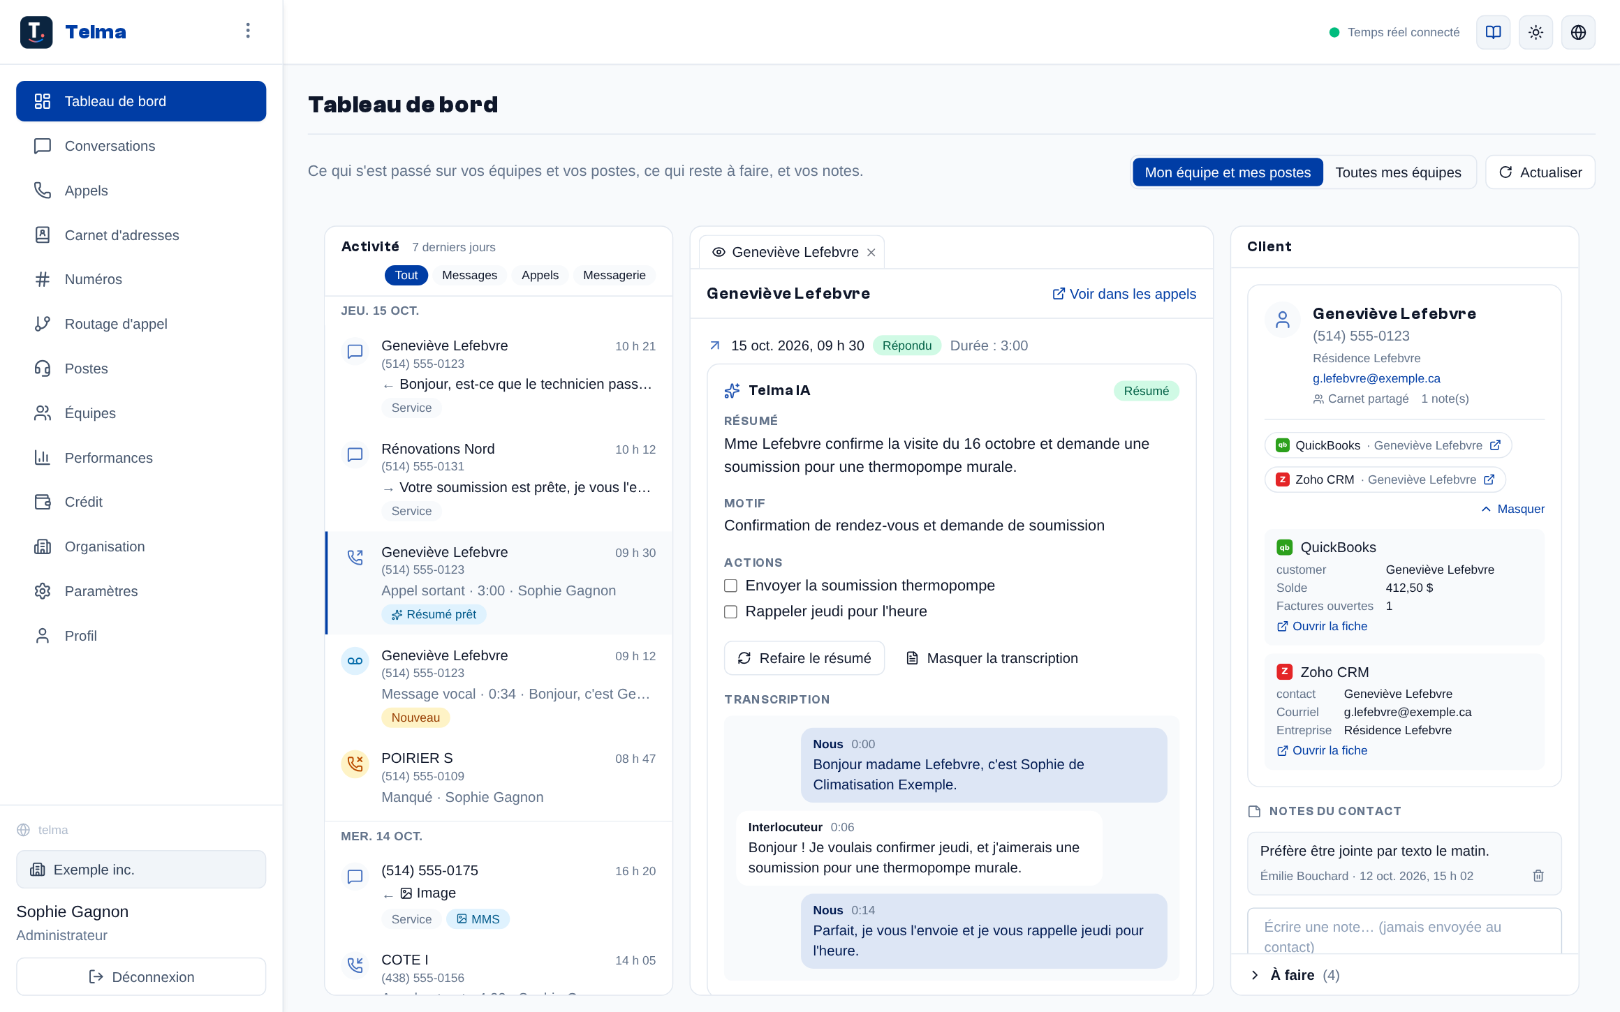Viewport: 1620px width, 1012px height.
Task: Open Paramètres in the sidebar
Action: coord(141,591)
